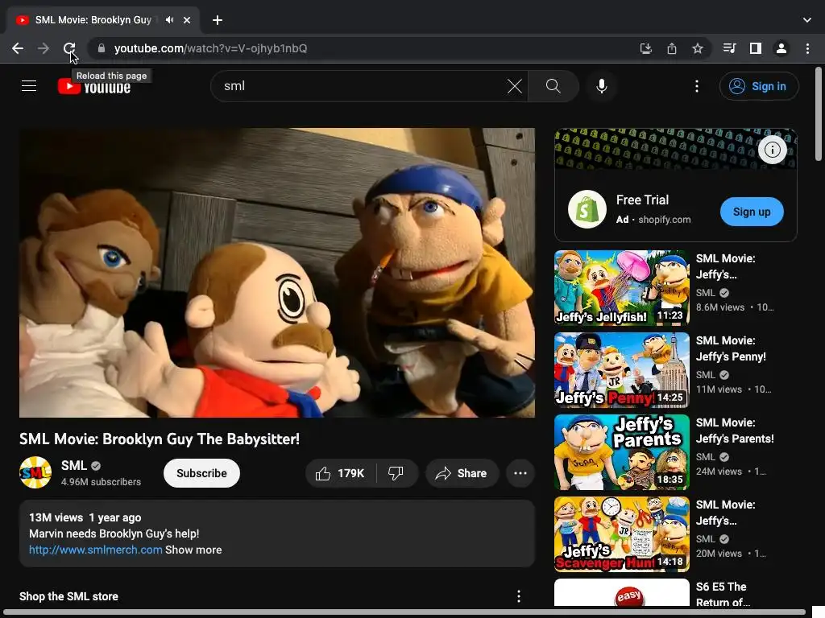Open 'SML Movie: Jeffy's Penny!' title
This screenshot has width=825, height=618.
pos(731,348)
